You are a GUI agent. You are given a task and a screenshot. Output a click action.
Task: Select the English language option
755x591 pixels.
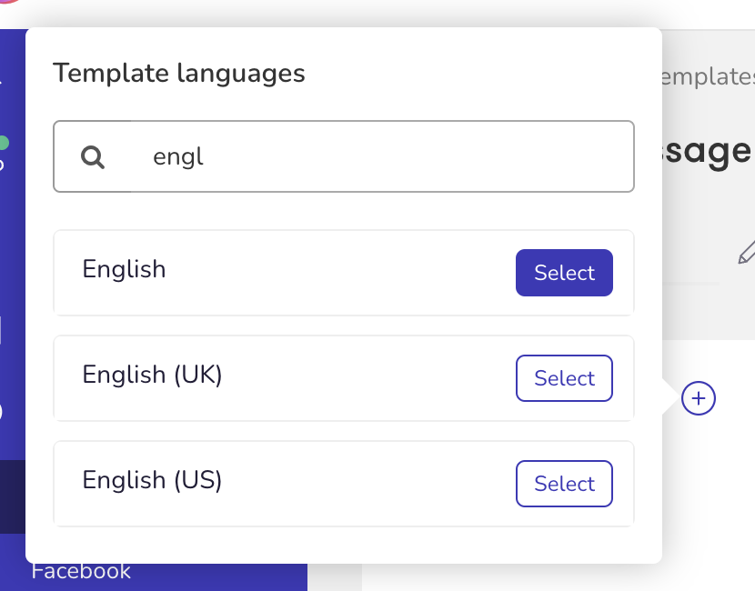tap(564, 273)
